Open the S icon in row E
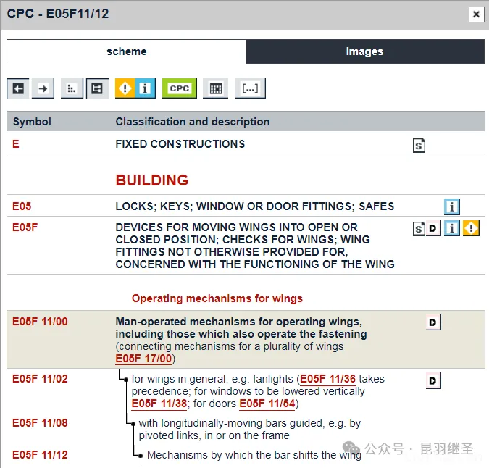Image resolution: width=489 pixels, height=468 pixels. [x=419, y=146]
